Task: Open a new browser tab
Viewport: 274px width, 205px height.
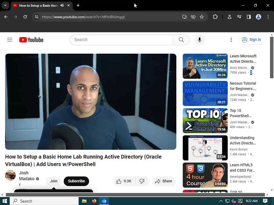Action: tap(78, 5)
